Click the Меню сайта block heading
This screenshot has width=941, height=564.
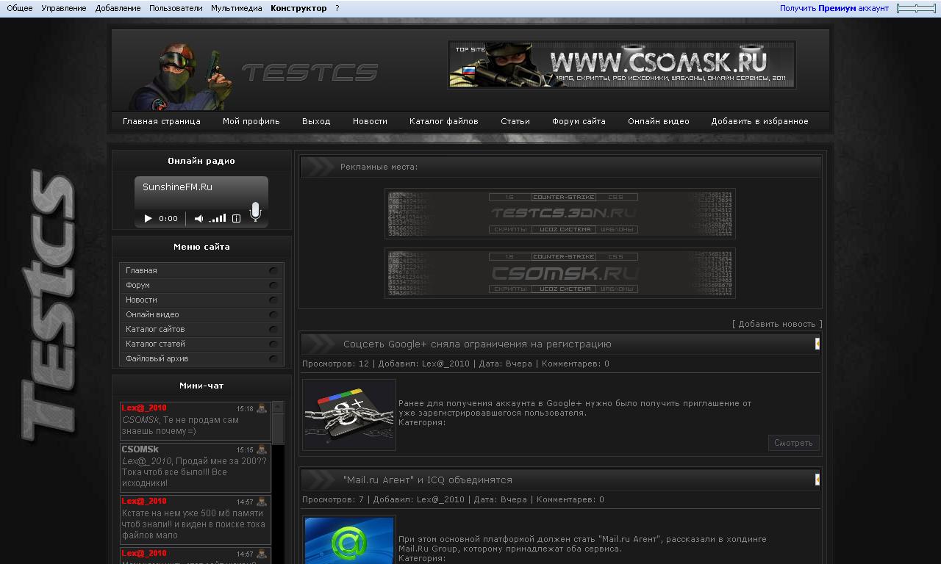point(201,247)
